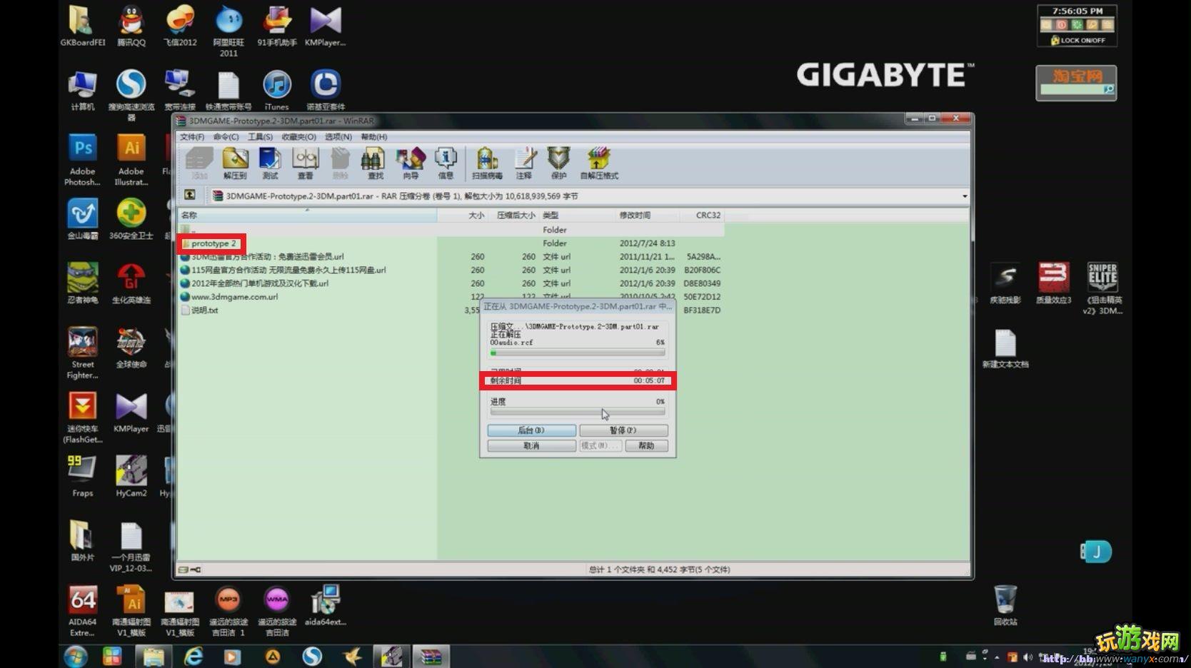
Task: Open the file explorer taskbar icon
Action: point(153,657)
